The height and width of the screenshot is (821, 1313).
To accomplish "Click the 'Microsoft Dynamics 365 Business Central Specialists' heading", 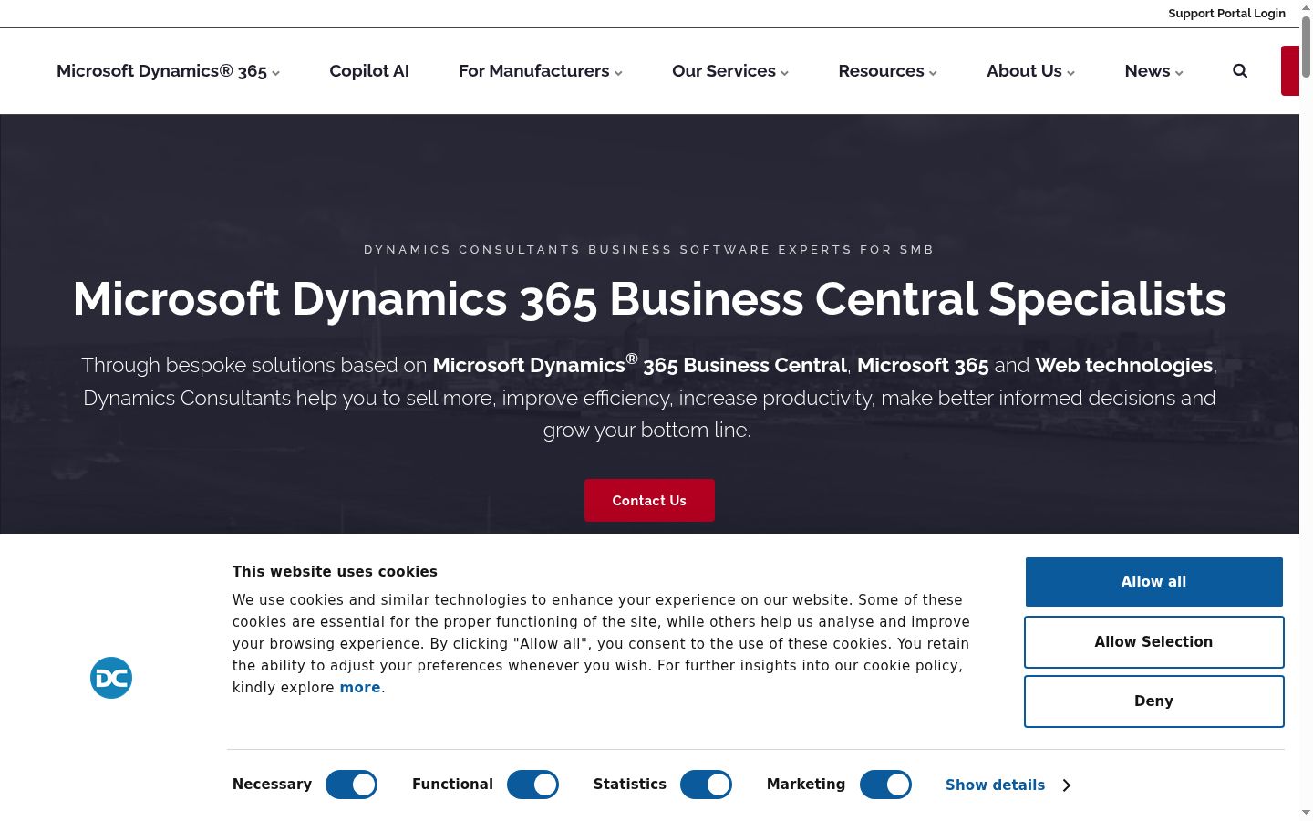I will coord(649,299).
